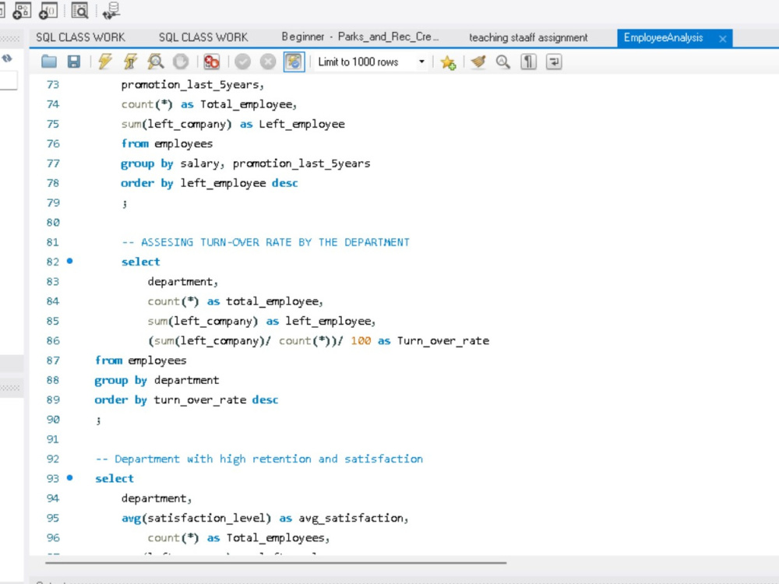Image resolution: width=779 pixels, height=584 pixels.
Task: Click the create new function icon
Action: coord(48,10)
